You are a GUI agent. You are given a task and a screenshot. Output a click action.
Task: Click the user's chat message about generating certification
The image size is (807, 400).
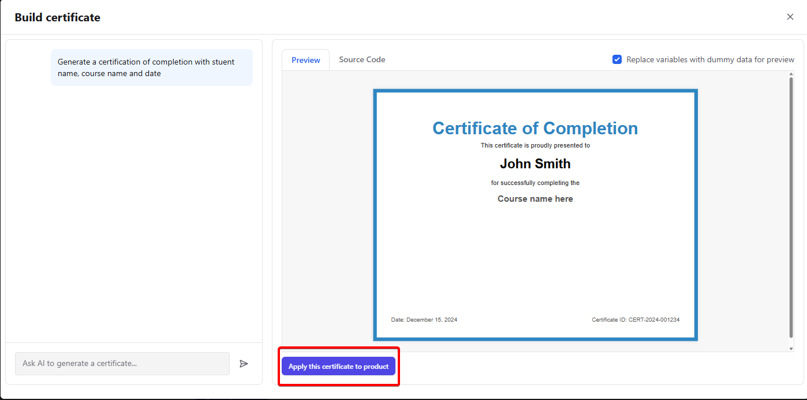pyautogui.click(x=151, y=67)
